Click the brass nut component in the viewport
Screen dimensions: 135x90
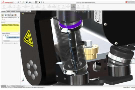click(91, 52)
